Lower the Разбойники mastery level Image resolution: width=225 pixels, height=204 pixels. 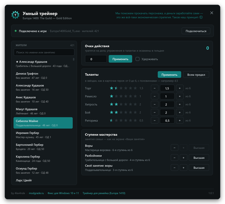tap(175, 158)
